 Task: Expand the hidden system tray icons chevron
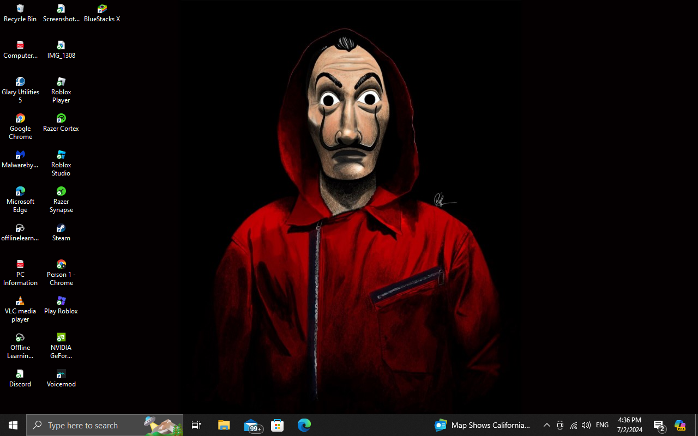[547, 425]
